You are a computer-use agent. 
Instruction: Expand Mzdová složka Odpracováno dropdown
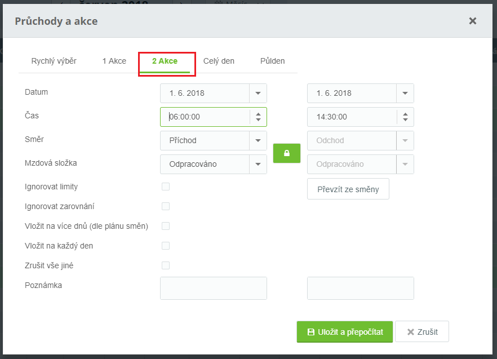point(258,164)
